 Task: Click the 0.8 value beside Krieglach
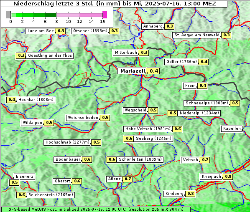[228, 177]
